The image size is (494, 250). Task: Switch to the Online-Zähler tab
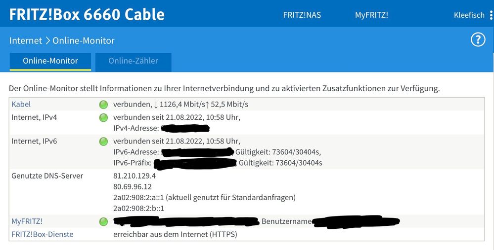[134, 61]
